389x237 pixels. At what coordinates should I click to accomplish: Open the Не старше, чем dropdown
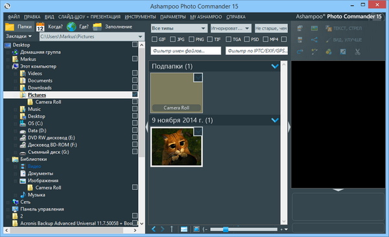(271, 28)
